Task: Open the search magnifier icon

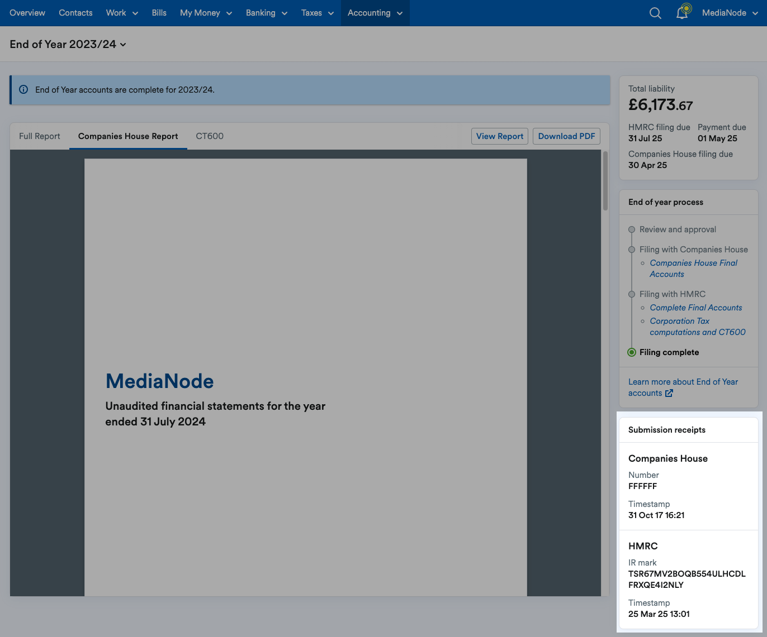Action: tap(655, 13)
